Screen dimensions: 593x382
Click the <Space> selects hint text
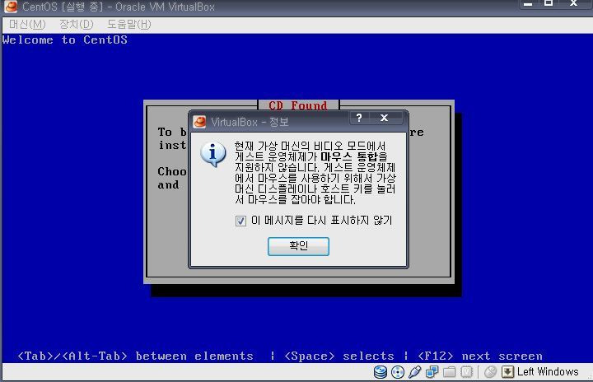[339, 356]
